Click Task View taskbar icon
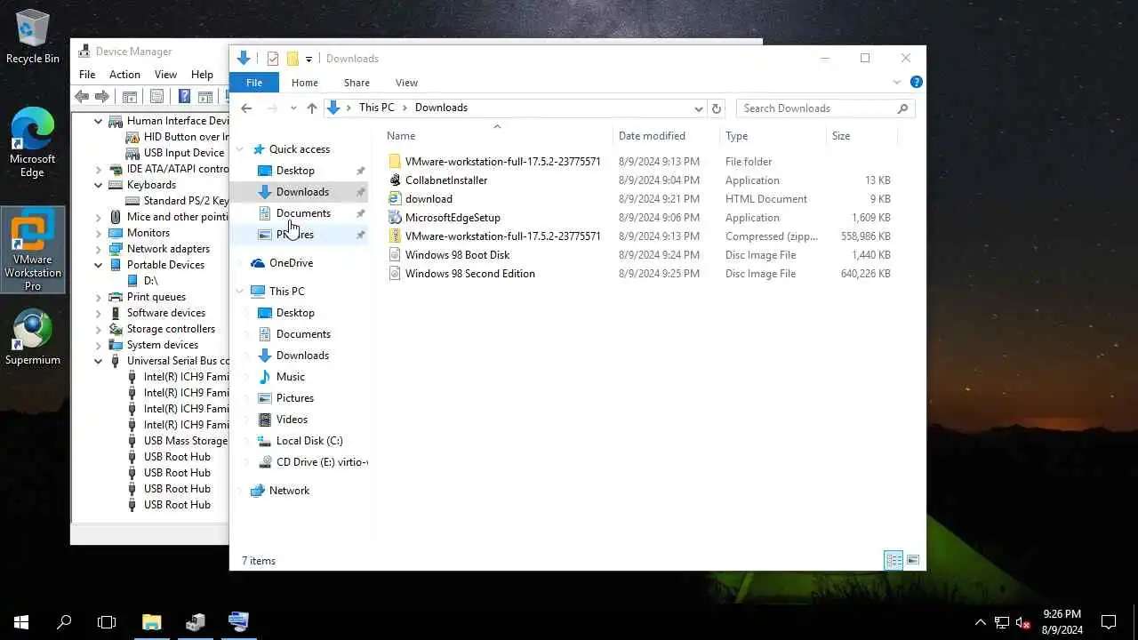Image resolution: width=1138 pixels, height=640 pixels. coord(107,622)
